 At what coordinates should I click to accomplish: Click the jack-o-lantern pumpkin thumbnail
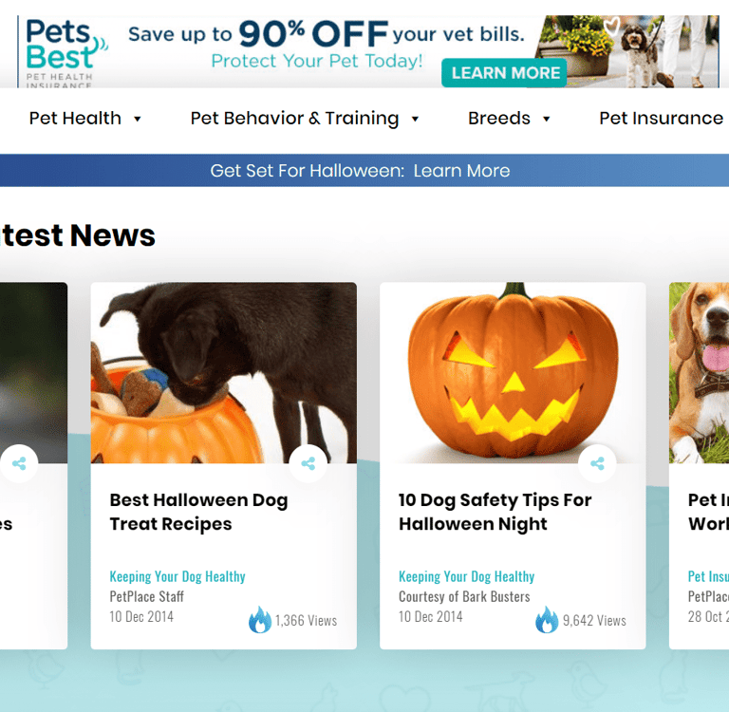point(513,372)
